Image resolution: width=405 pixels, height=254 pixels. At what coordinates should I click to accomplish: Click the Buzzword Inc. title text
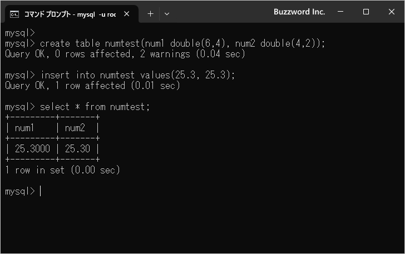299,12
